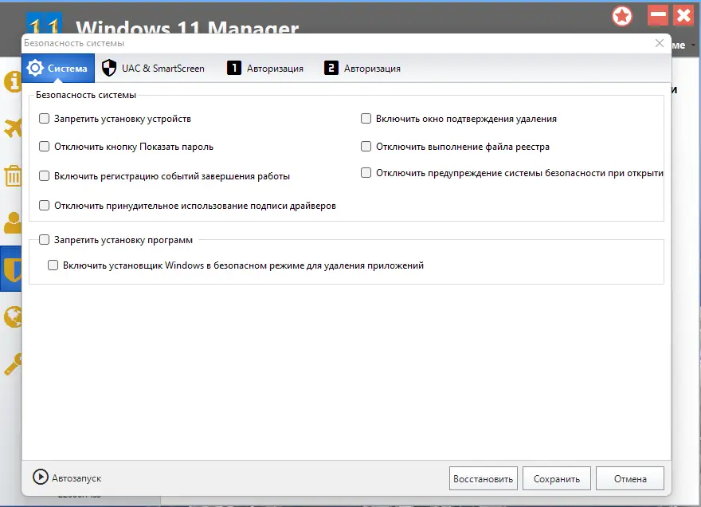Enable Запретить установку программ
The image size is (701, 507).
click(45, 240)
